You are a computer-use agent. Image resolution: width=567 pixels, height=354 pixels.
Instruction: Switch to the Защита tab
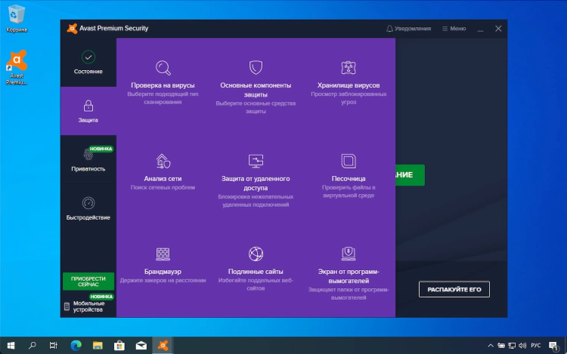click(88, 111)
